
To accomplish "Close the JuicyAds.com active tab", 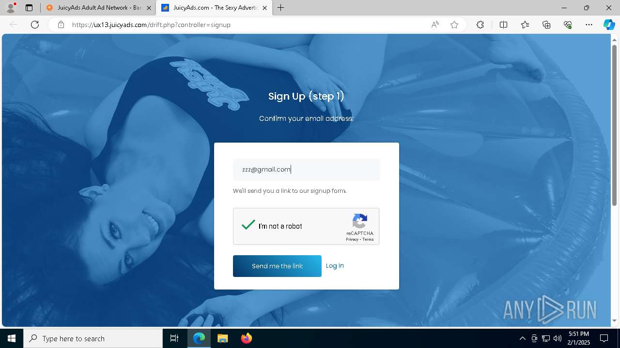I will pos(264,8).
